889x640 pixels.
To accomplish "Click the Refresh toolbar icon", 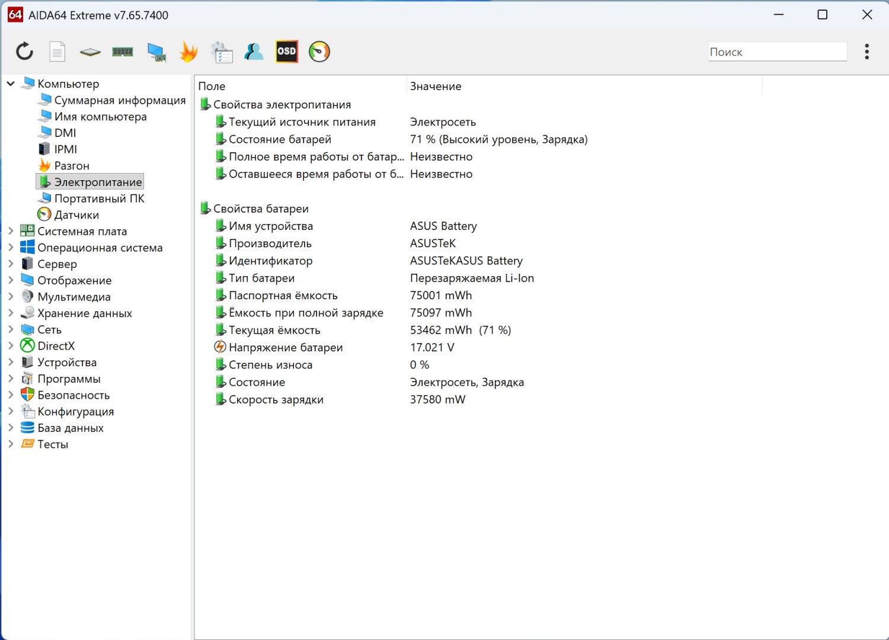I will pyautogui.click(x=24, y=52).
